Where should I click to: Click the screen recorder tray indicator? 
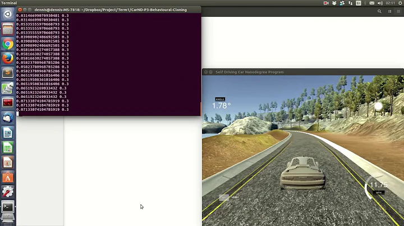click(326, 3)
